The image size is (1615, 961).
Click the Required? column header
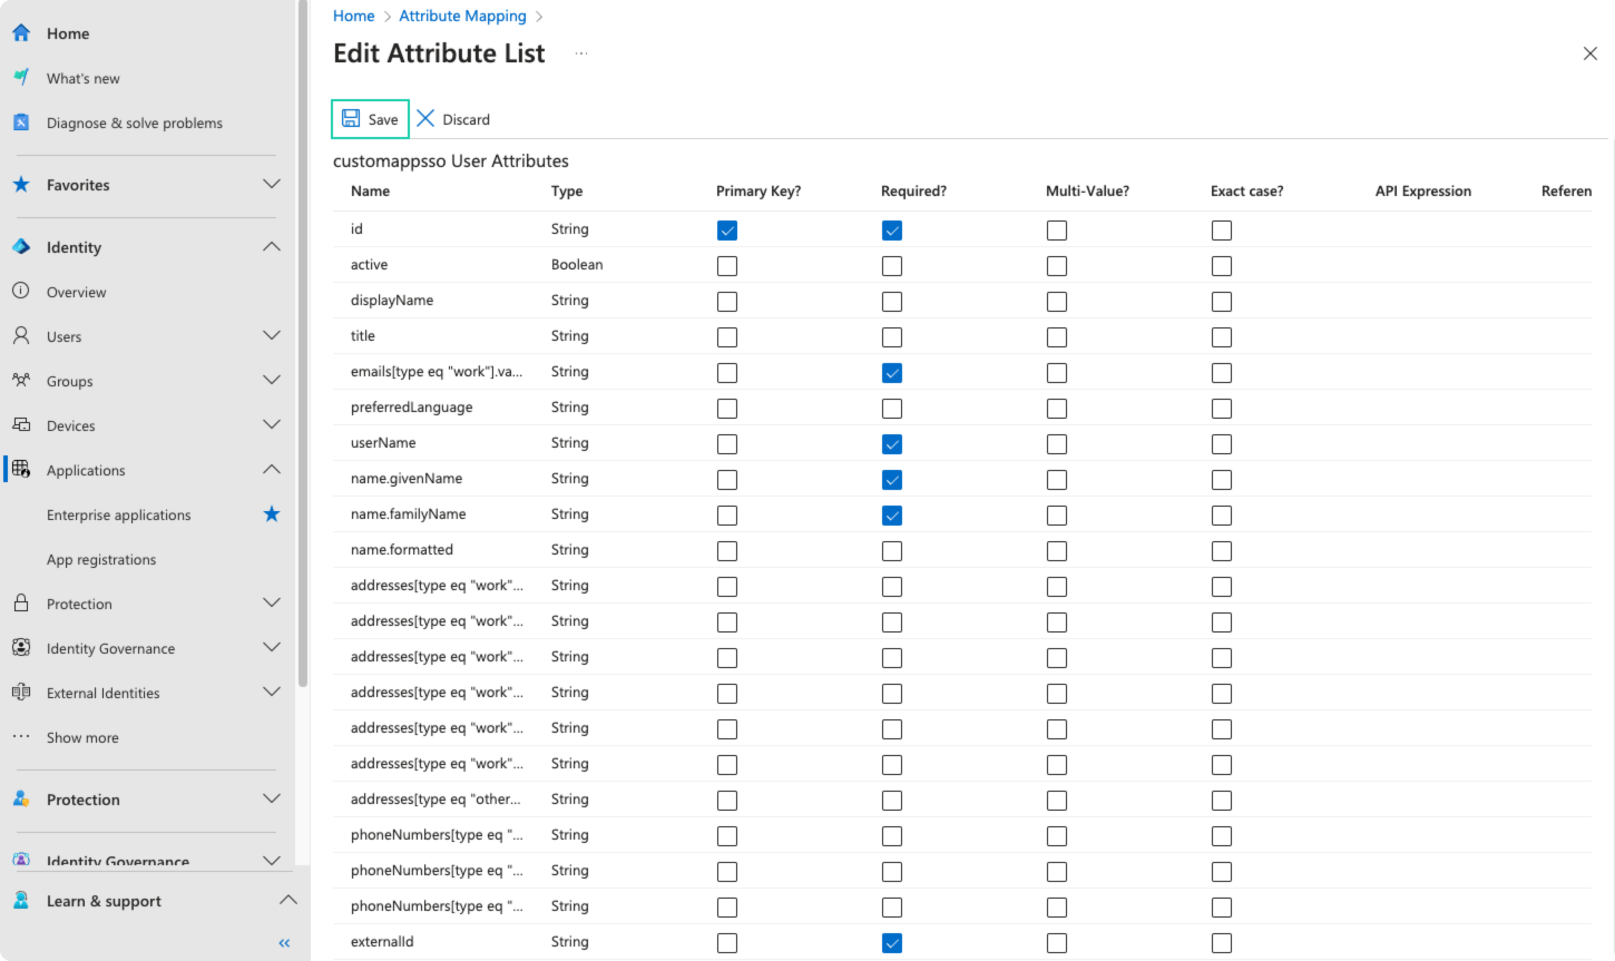913,191
